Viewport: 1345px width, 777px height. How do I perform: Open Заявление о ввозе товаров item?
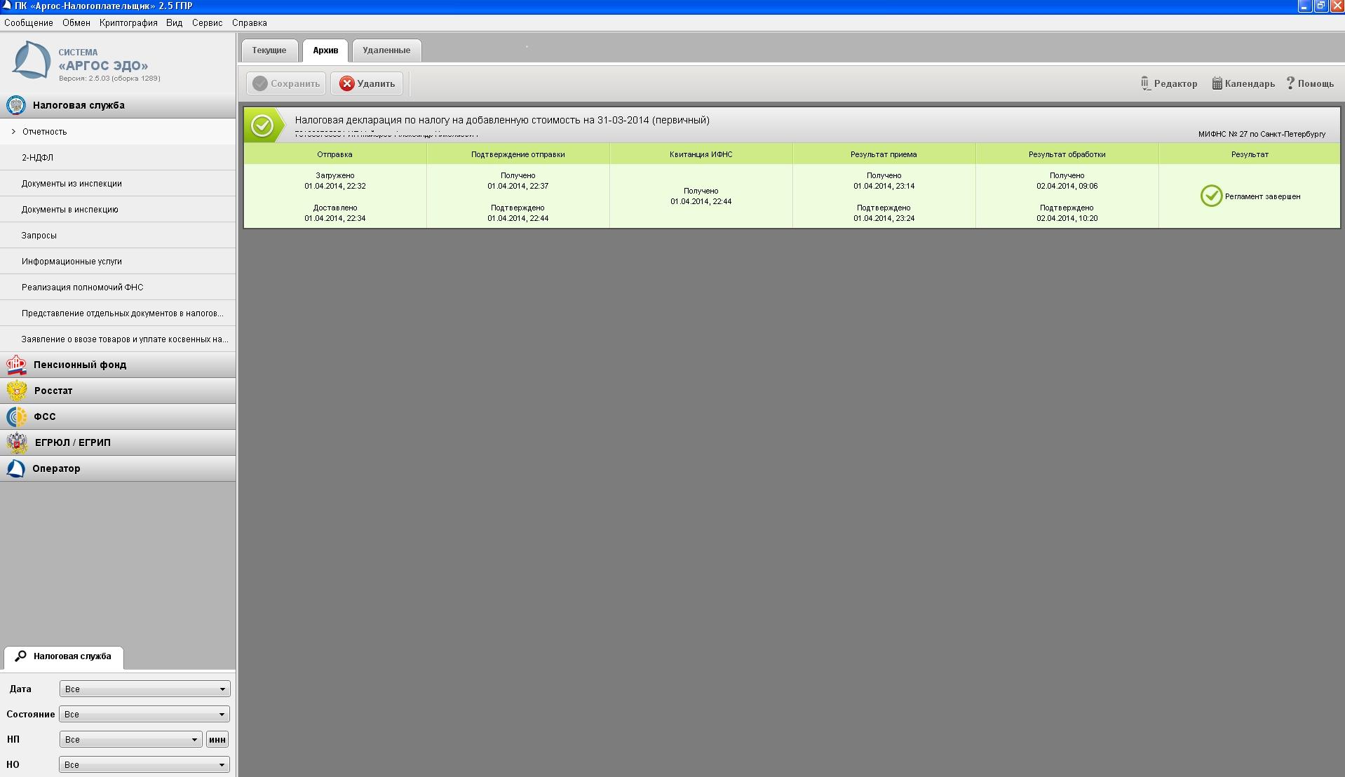tap(118, 339)
